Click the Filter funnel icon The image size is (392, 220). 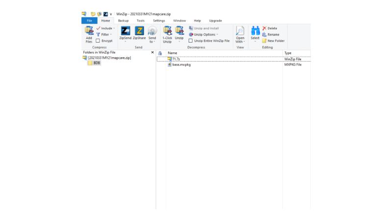point(98,34)
